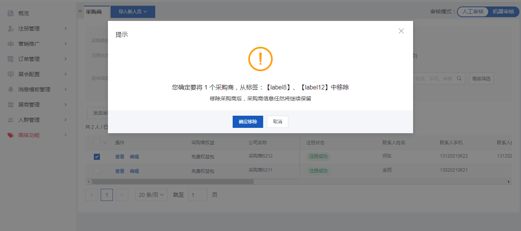This screenshot has width=521, height=231.
Task: Click the search magnifier icon
Action: (460, 78)
